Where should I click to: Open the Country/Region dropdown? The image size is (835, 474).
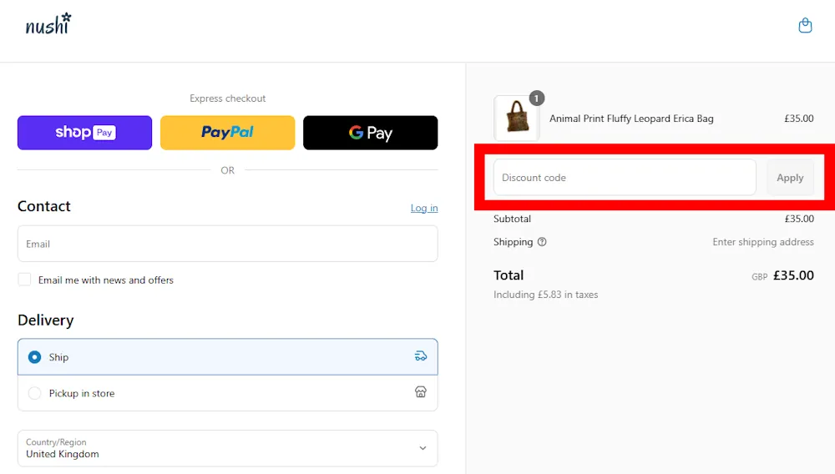[x=228, y=448]
